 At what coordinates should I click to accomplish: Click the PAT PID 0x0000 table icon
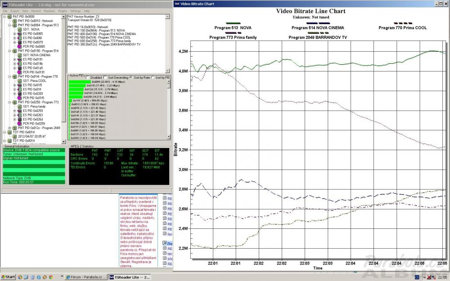(9, 16)
